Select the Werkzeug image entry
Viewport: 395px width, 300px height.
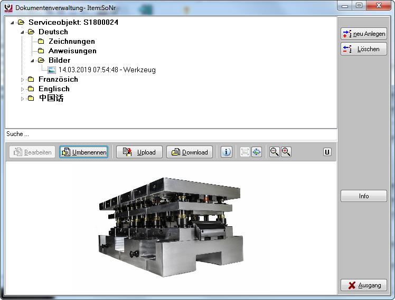coord(107,70)
